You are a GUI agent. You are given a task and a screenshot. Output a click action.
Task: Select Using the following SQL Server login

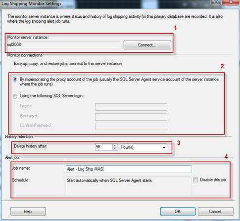point(15,96)
